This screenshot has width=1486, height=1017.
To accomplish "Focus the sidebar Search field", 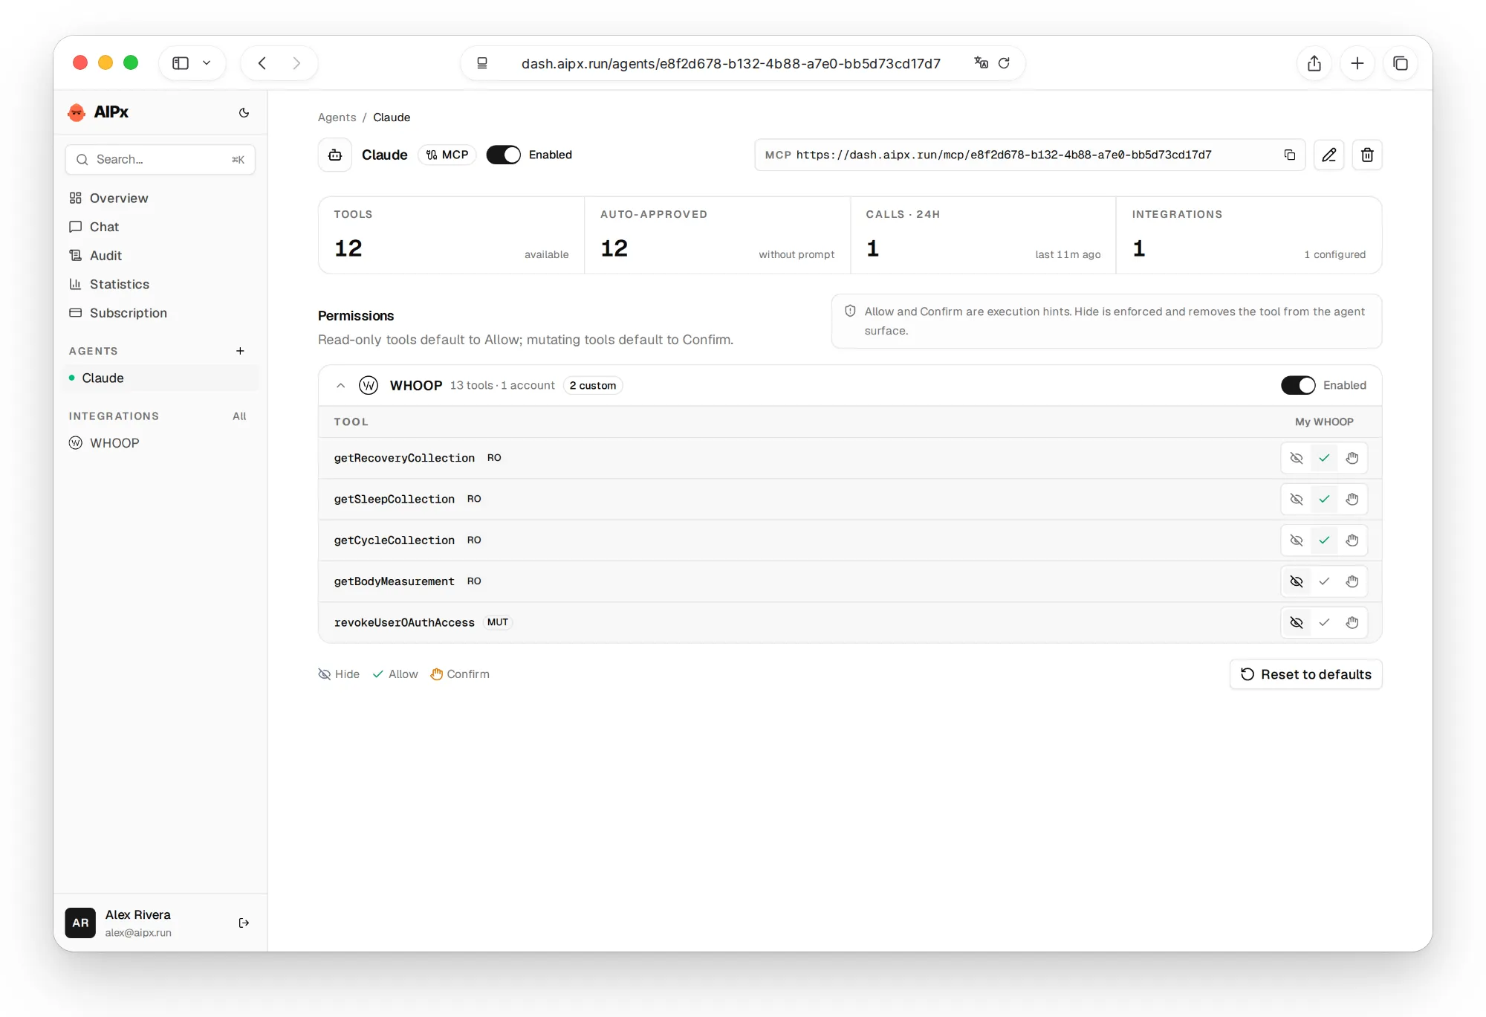I will click(160, 160).
